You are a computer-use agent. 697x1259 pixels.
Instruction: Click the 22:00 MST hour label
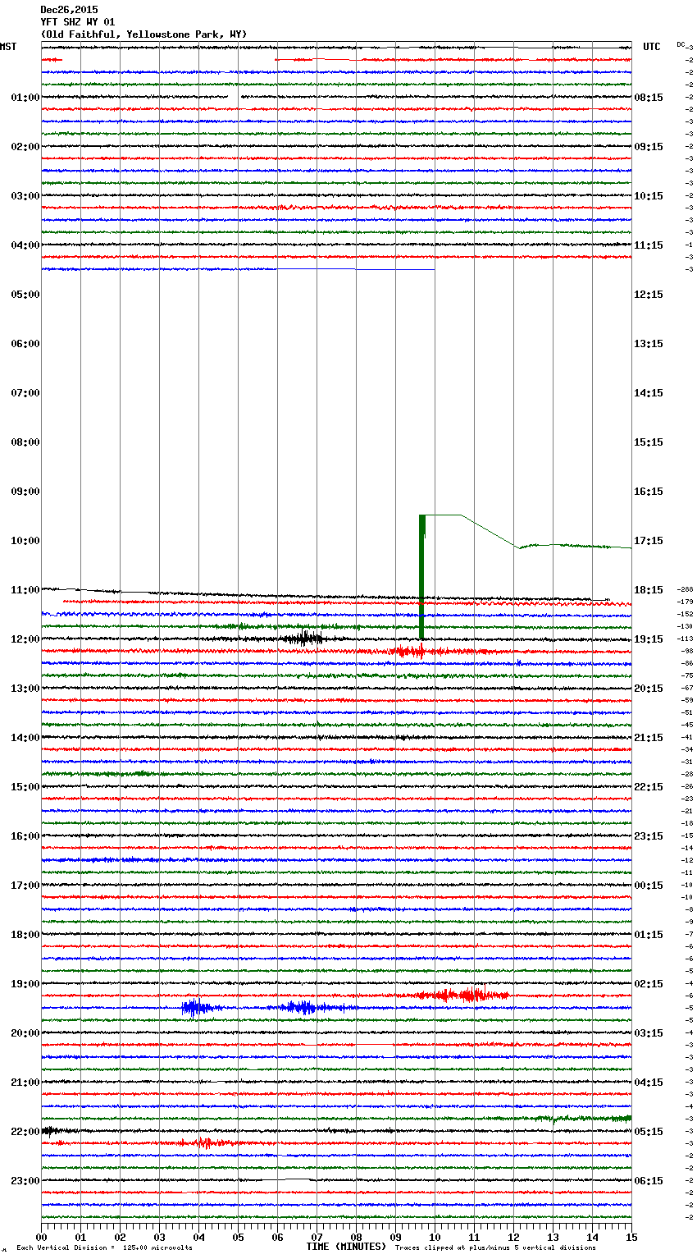click(25, 1132)
